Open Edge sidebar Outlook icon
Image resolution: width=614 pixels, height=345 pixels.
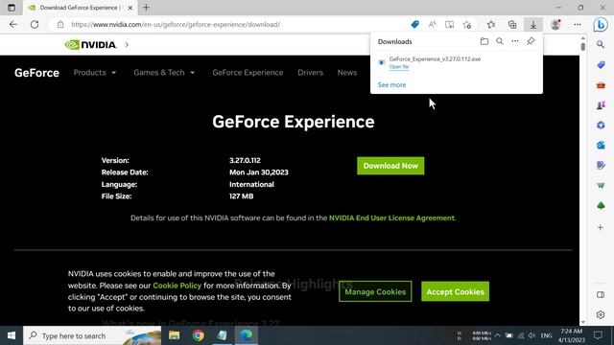pos(601,145)
